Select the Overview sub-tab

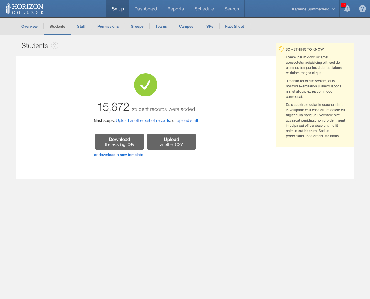(29, 26)
